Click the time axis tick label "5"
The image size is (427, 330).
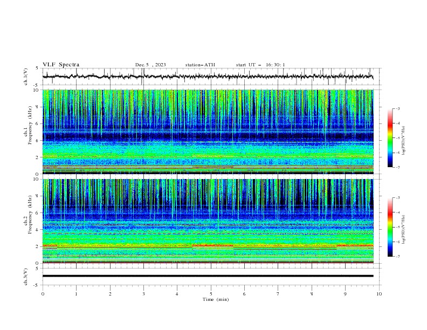pyautogui.click(x=211, y=294)
